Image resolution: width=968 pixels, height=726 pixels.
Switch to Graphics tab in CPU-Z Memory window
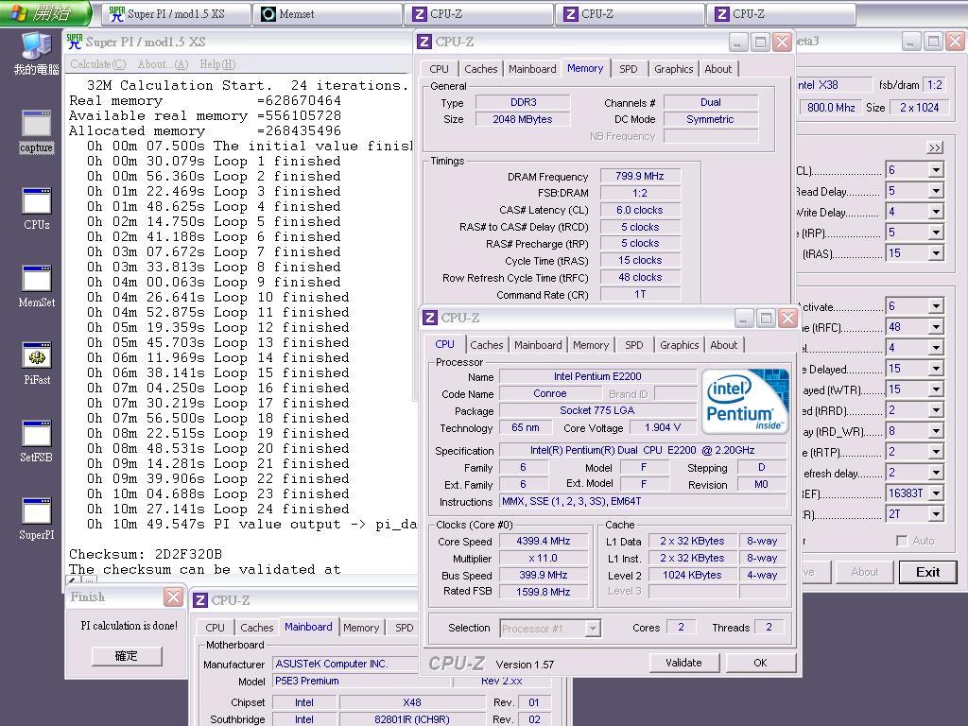pos(673,69)
